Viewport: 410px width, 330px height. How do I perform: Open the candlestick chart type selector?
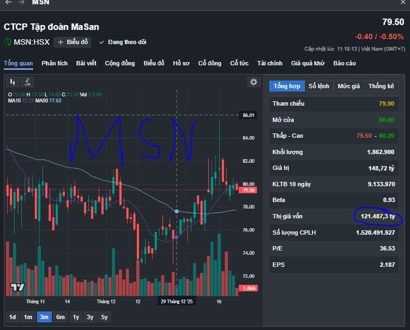(x=13, y=82)
